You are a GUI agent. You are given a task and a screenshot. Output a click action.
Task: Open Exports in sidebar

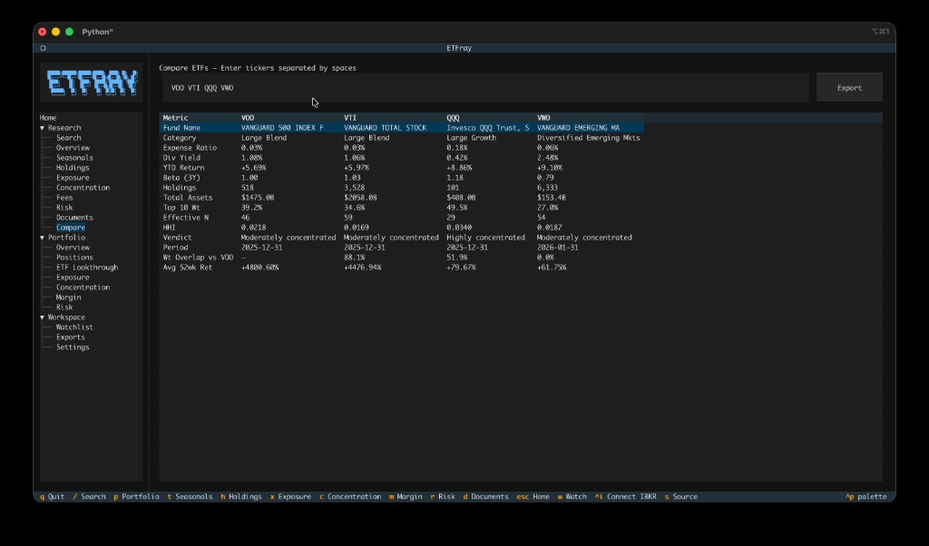71,337
